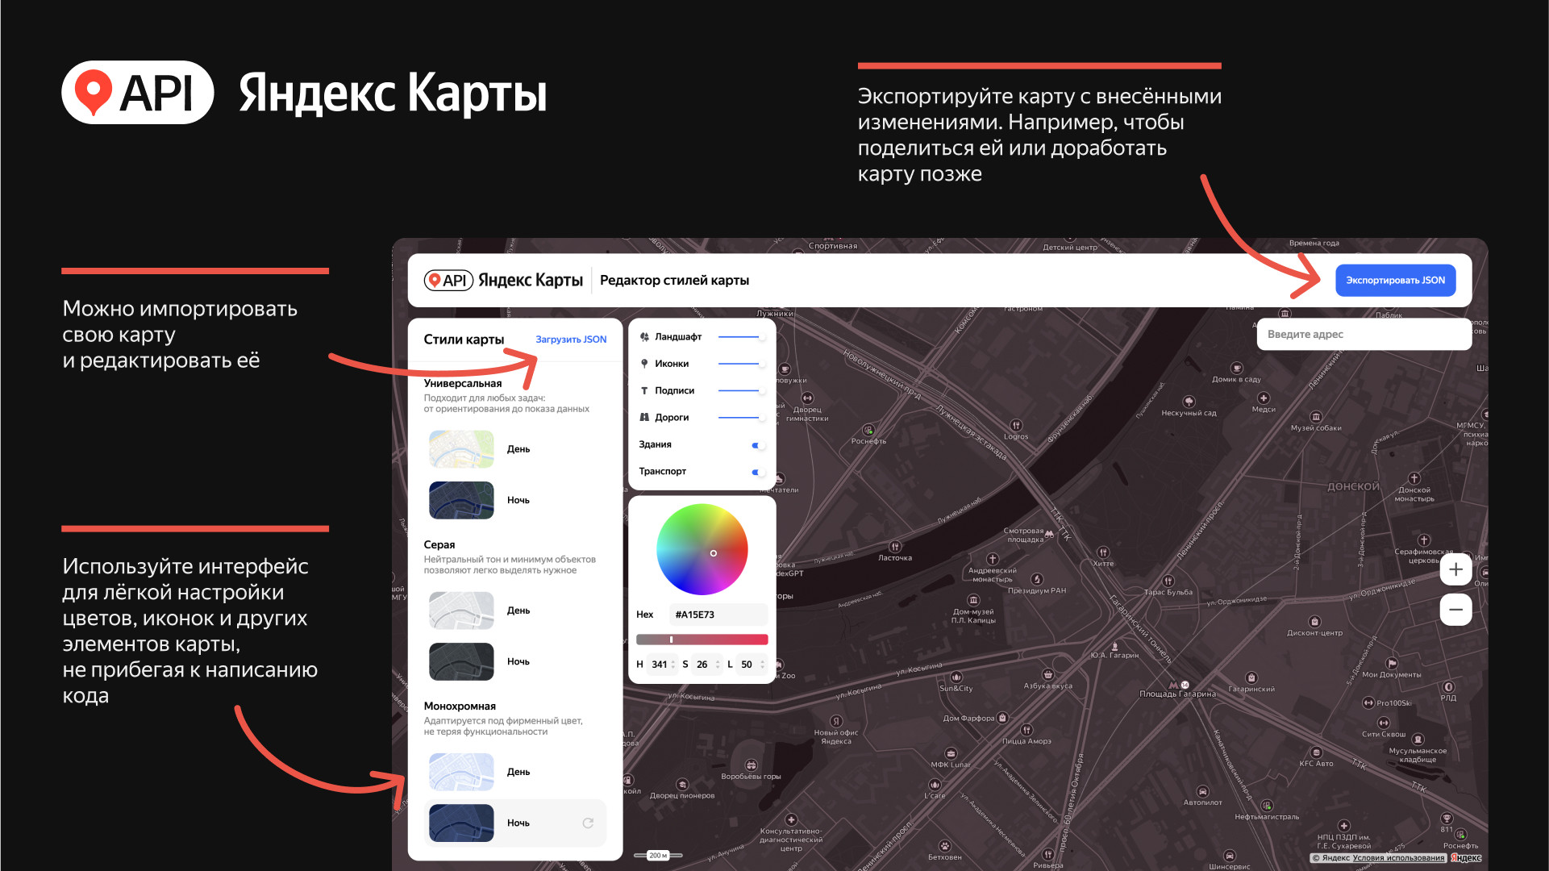Image resolution: width=1549 pixels, height=871 pixels.
Task: Click inside the color wheel picker
Action: point(702,549)
